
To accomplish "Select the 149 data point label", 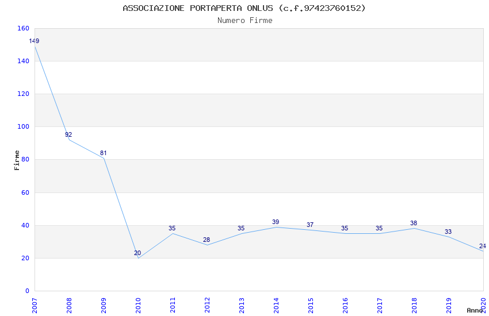I will click(34, 41).
